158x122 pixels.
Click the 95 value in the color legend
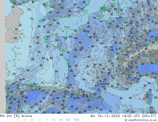[61, 120]
